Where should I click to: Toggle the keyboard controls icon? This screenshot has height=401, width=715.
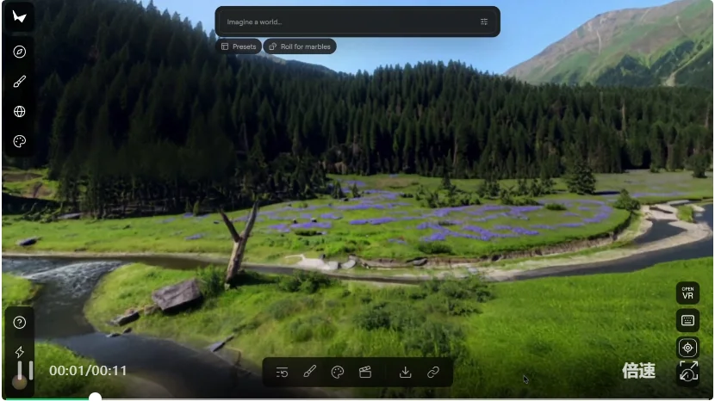687,320
